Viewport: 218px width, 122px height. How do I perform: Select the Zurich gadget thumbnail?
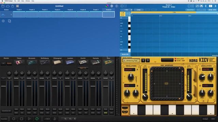[x=83, y=62]
